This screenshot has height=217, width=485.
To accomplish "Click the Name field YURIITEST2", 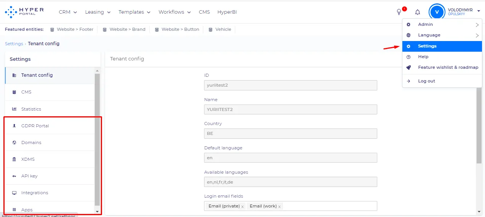I will pyautogui.click(x=290, y=109).
